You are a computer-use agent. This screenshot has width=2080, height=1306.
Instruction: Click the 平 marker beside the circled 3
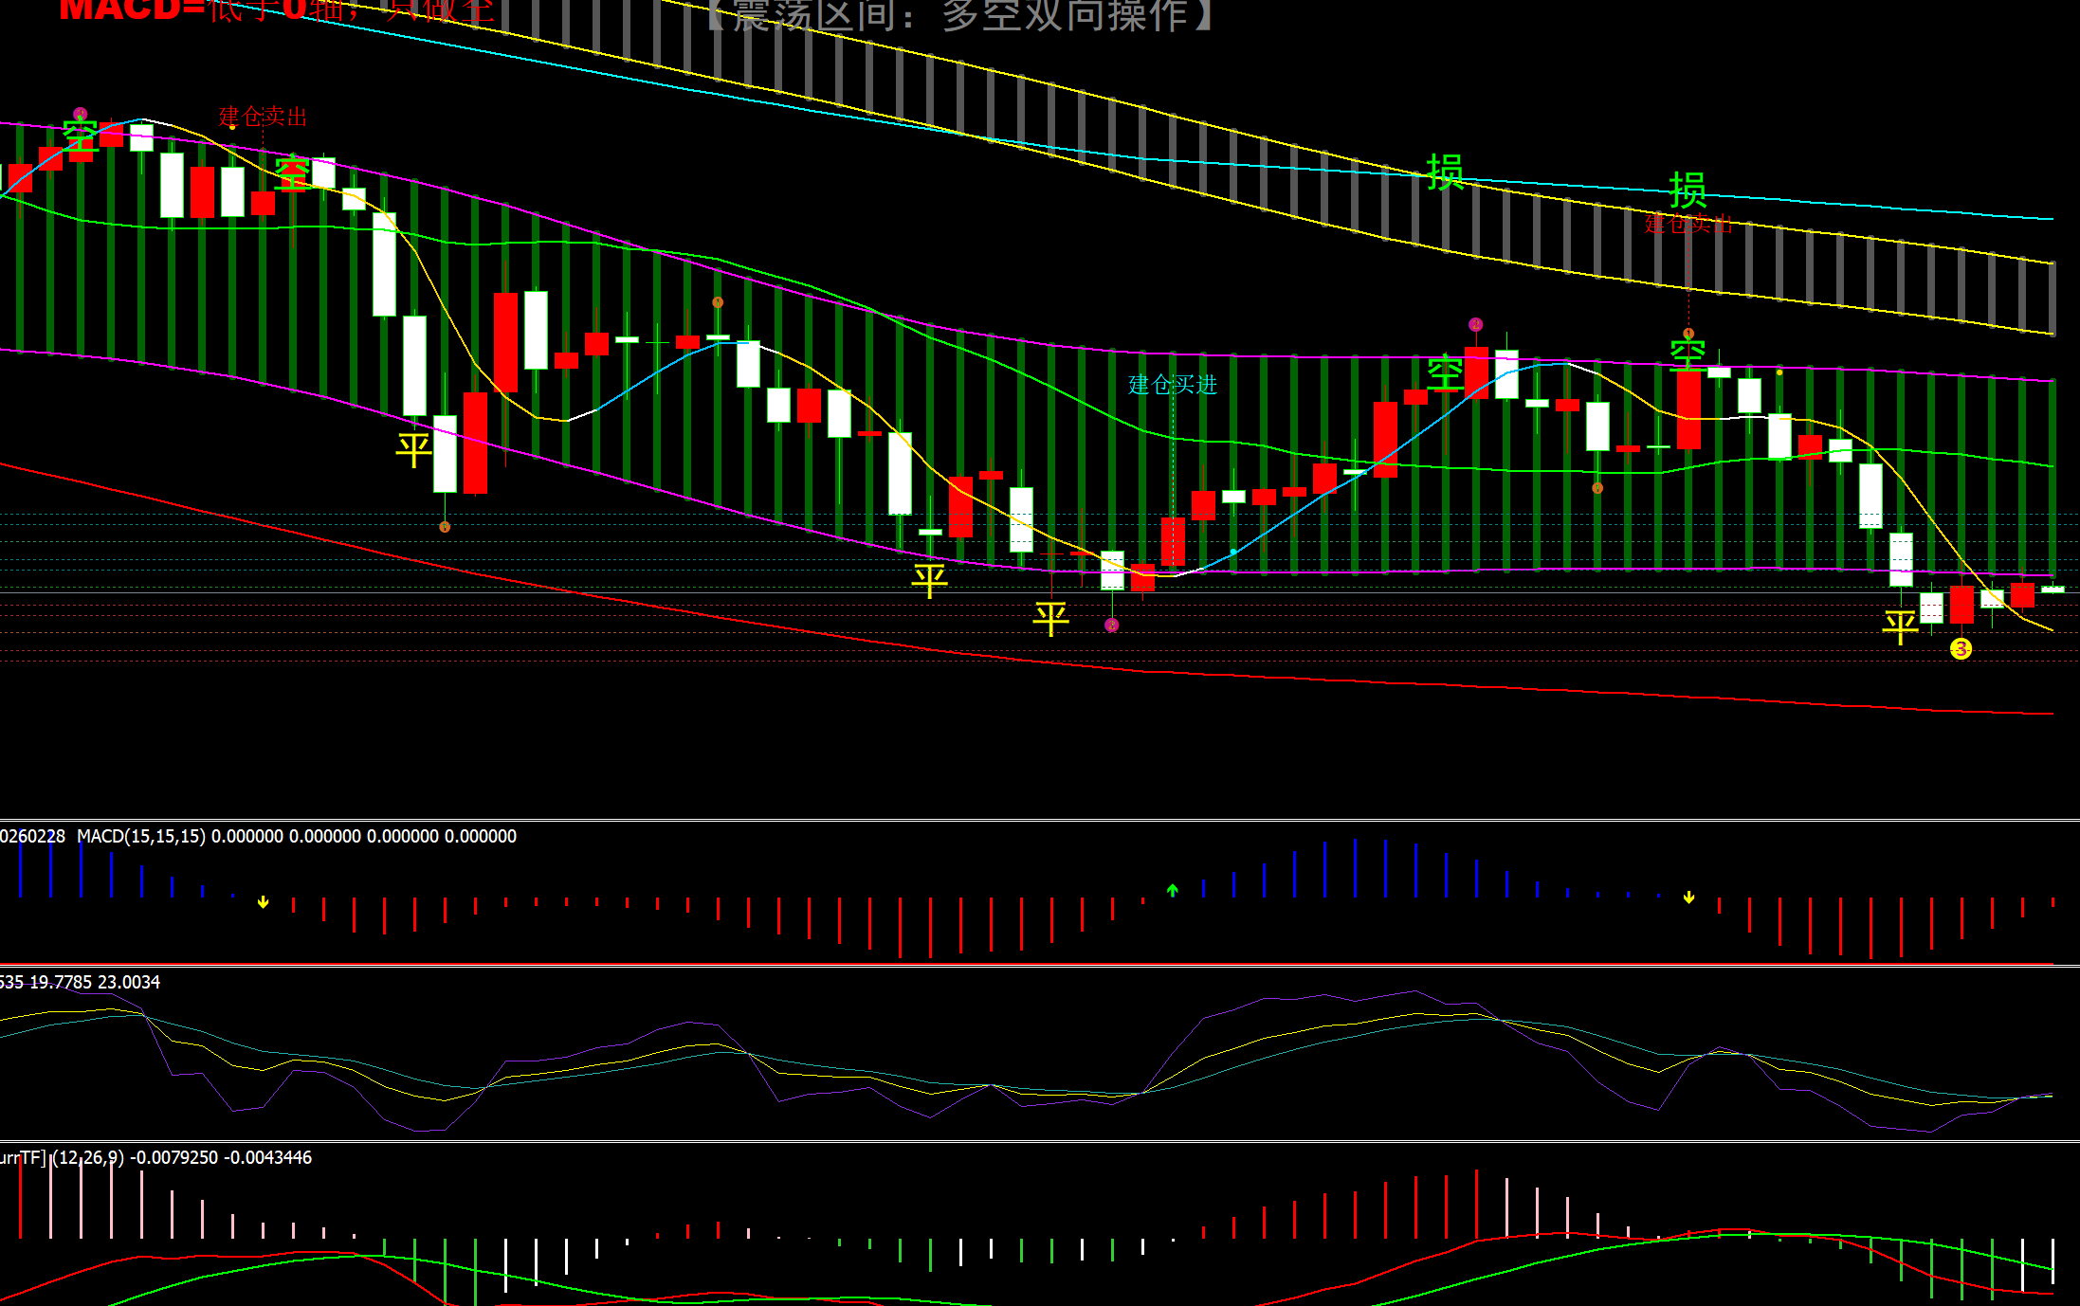[x=1900, y=626]
